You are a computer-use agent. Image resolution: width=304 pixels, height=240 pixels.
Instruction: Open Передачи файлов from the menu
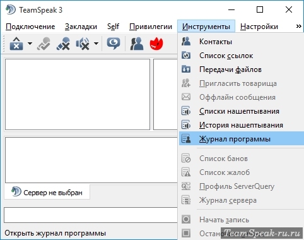(242, 69)
